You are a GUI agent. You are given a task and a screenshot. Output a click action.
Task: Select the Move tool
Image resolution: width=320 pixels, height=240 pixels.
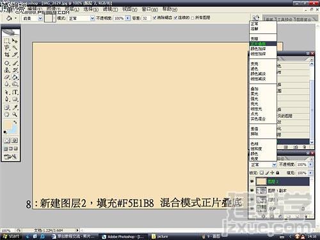point(15,40)
